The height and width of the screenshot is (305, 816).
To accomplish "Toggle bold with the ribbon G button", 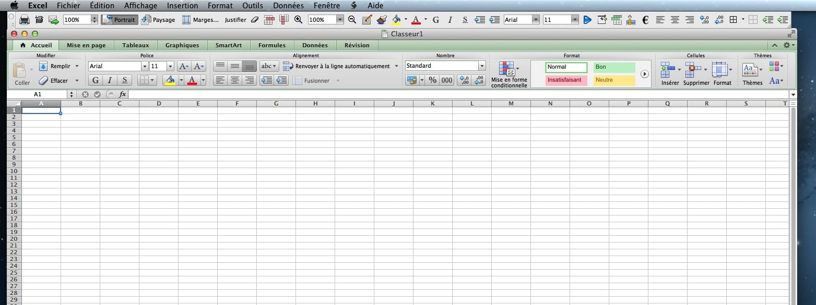I will [x=96, y=80].
